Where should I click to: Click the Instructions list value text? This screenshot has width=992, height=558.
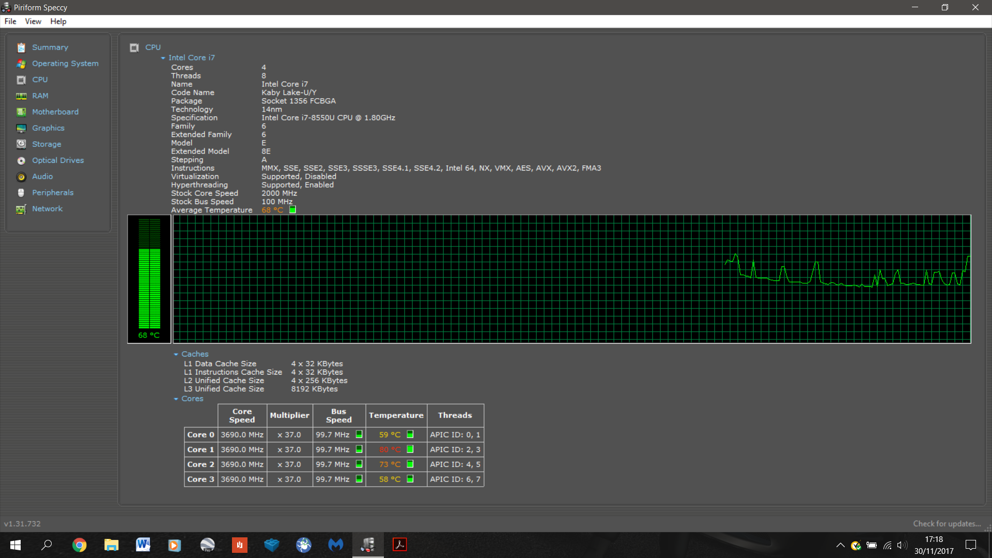(x=431, y=168)
